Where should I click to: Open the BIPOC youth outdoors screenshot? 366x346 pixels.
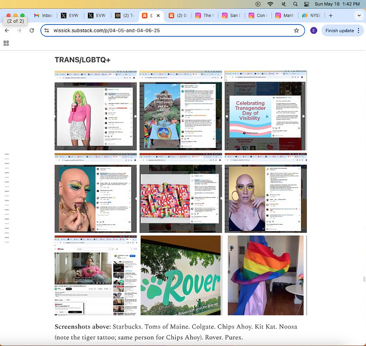pos(180,110)
